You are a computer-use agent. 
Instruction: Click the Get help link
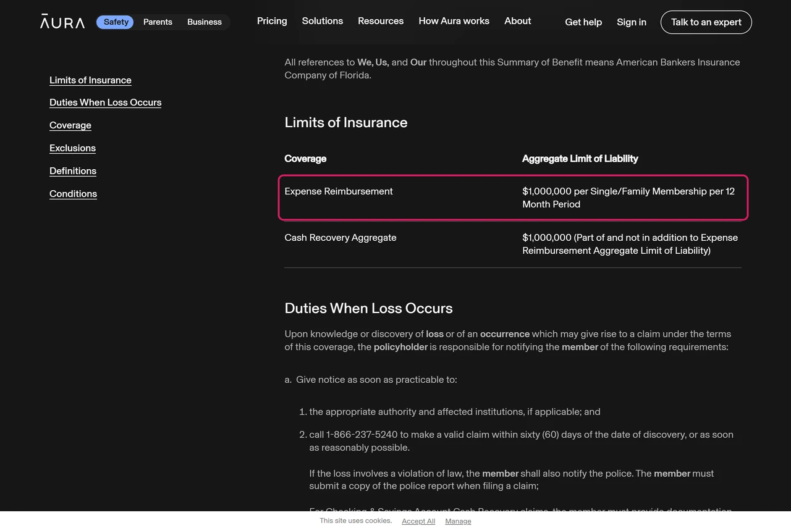[x=583, y=22]
